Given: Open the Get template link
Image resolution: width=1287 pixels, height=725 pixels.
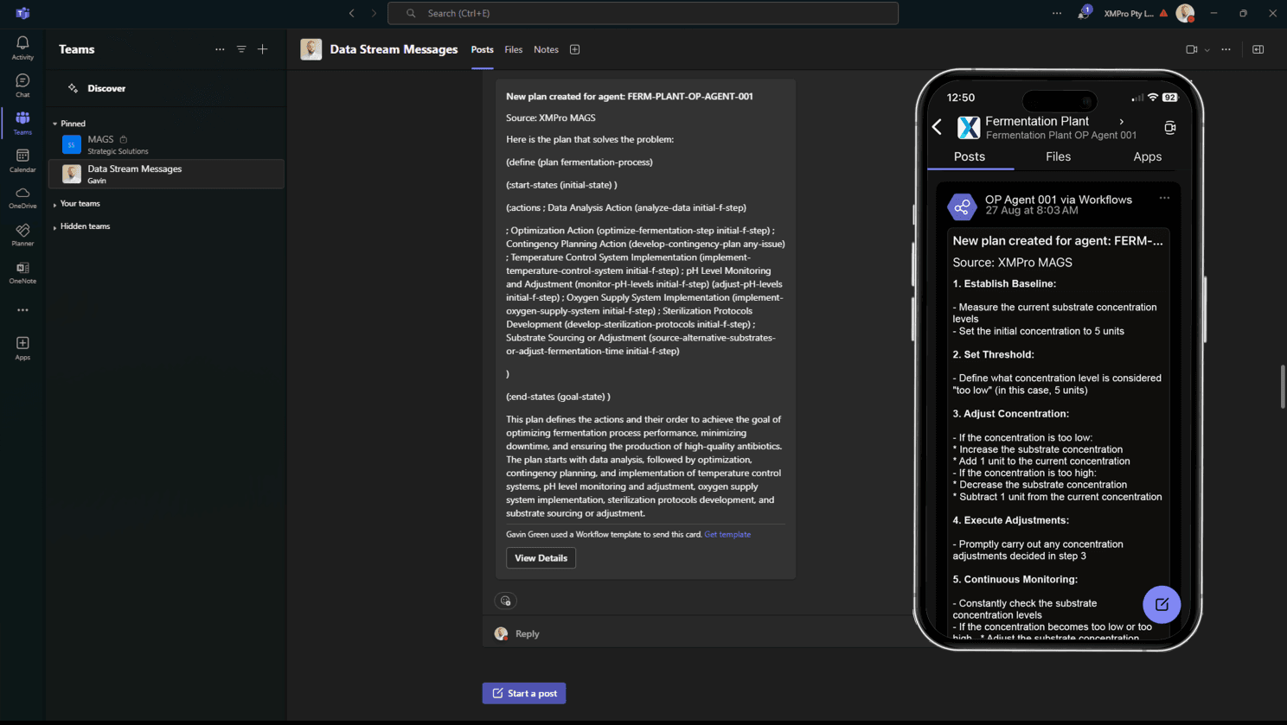Looking at the screenshot, I should 727,535.
